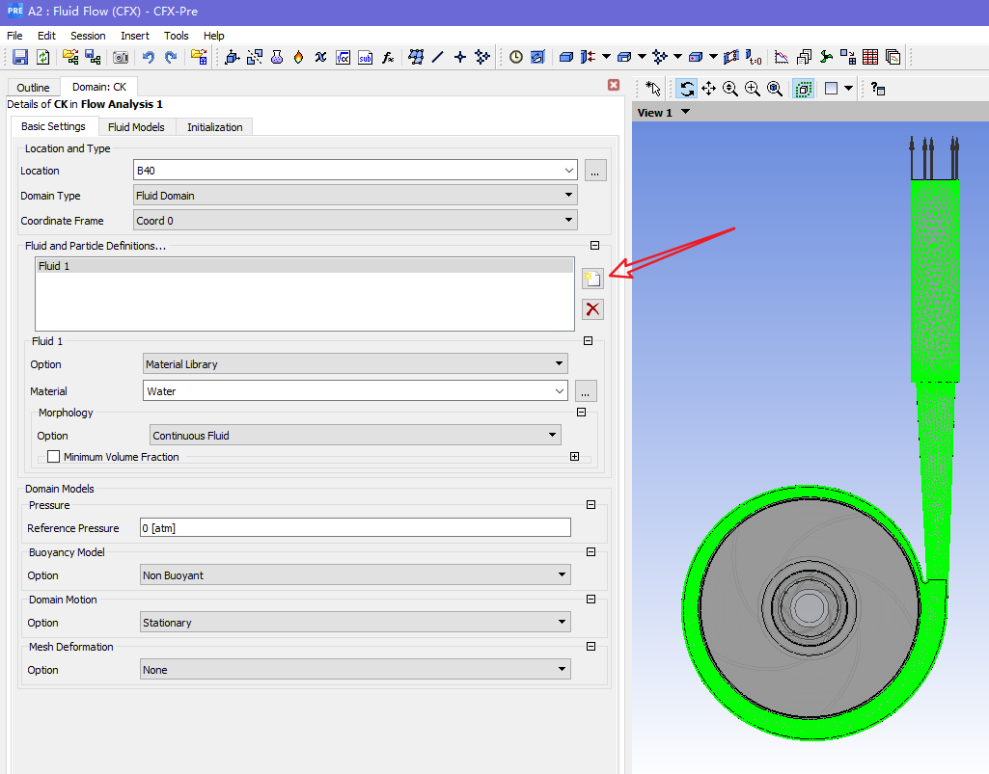Click the Reaction flame icon

click(298, 58)
